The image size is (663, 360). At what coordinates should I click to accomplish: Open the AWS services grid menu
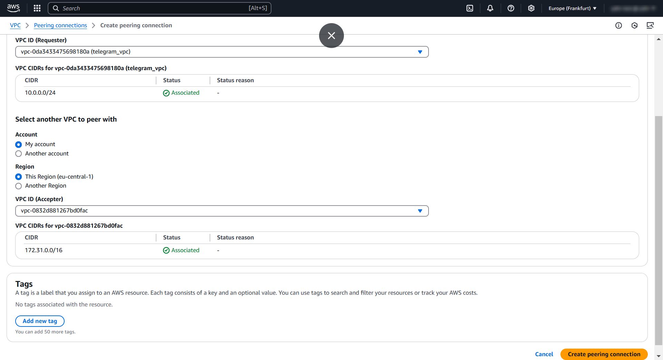click(37, 8)
